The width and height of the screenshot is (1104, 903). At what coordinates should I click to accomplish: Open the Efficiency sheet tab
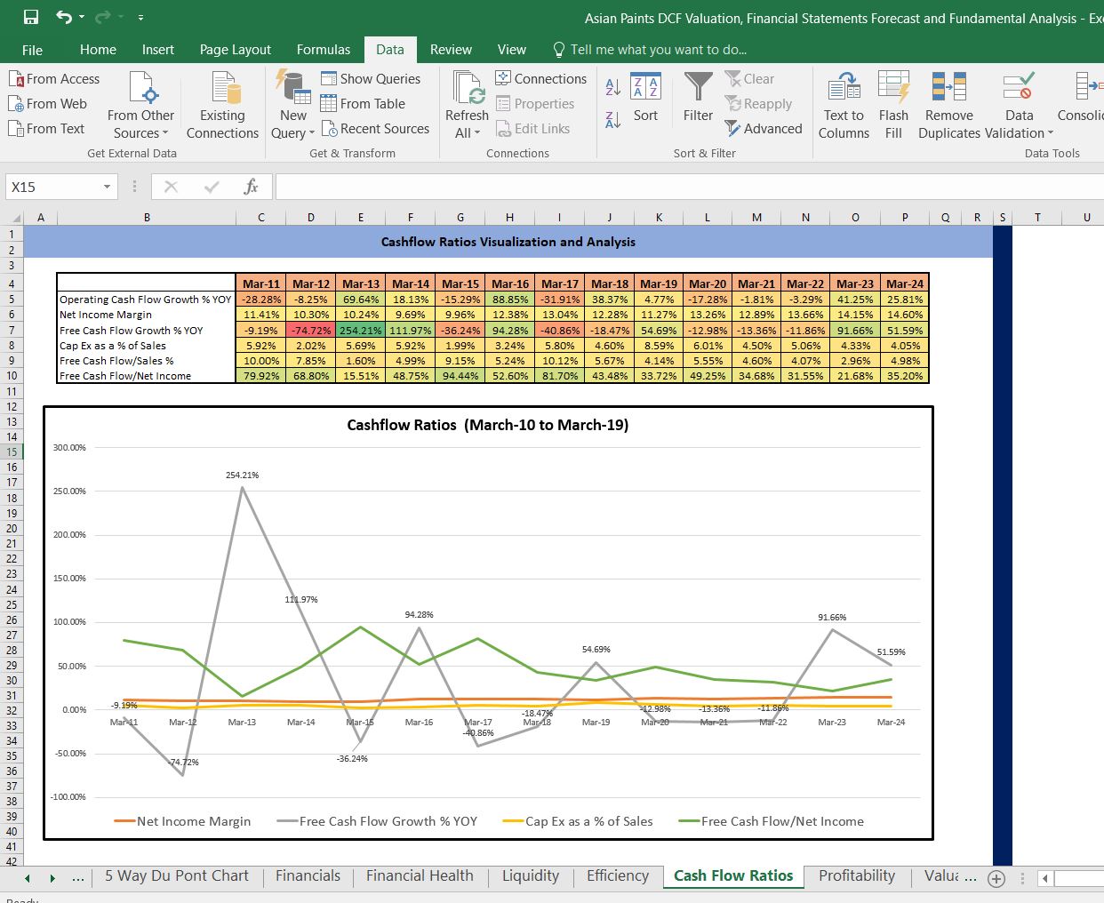618,875
